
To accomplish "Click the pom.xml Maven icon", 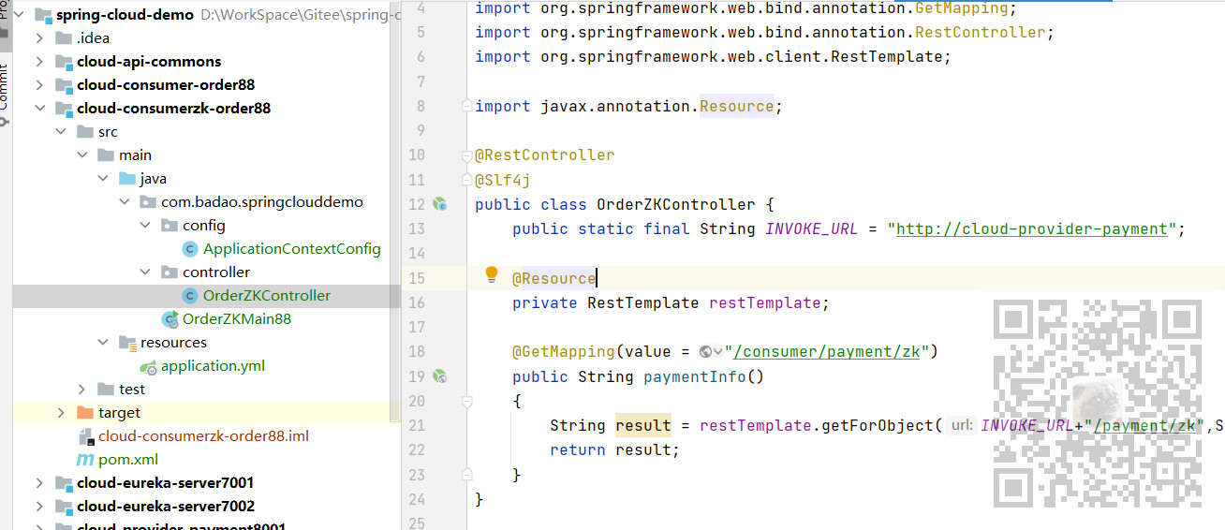I will [85, 460].
